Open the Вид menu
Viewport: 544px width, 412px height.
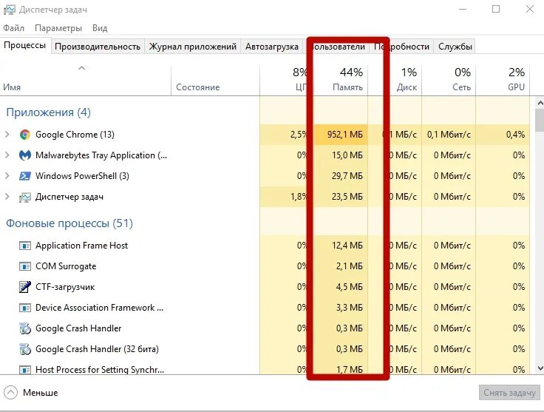[x=100, y=28]
